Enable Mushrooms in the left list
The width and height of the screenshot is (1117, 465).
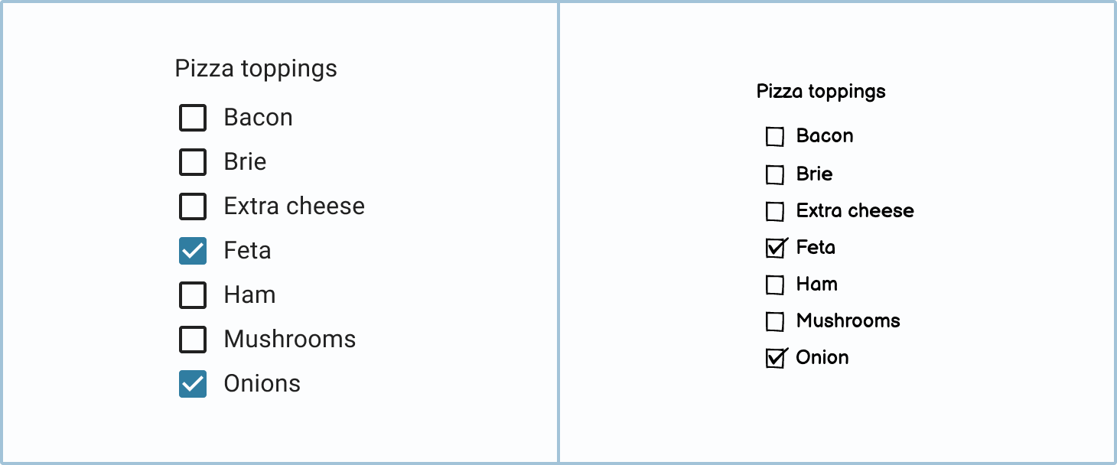coord(192,339)
